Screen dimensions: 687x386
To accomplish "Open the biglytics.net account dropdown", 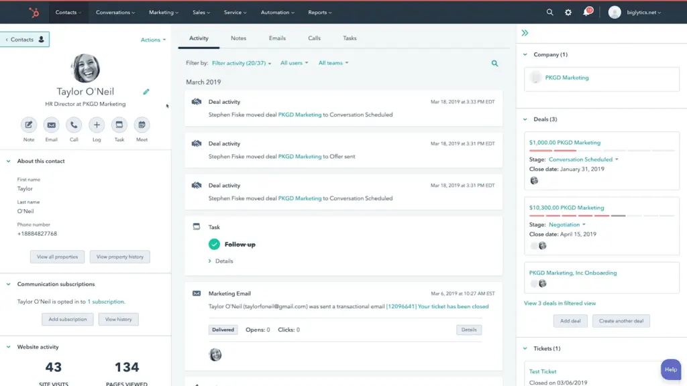I will tap(643, 12).
